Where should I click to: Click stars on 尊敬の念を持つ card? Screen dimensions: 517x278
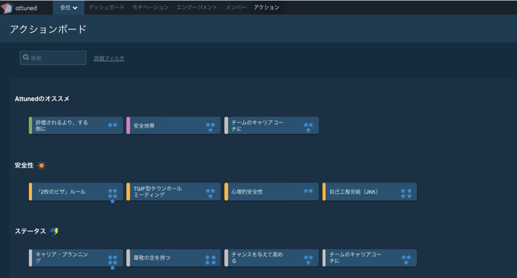coord(210,260)
